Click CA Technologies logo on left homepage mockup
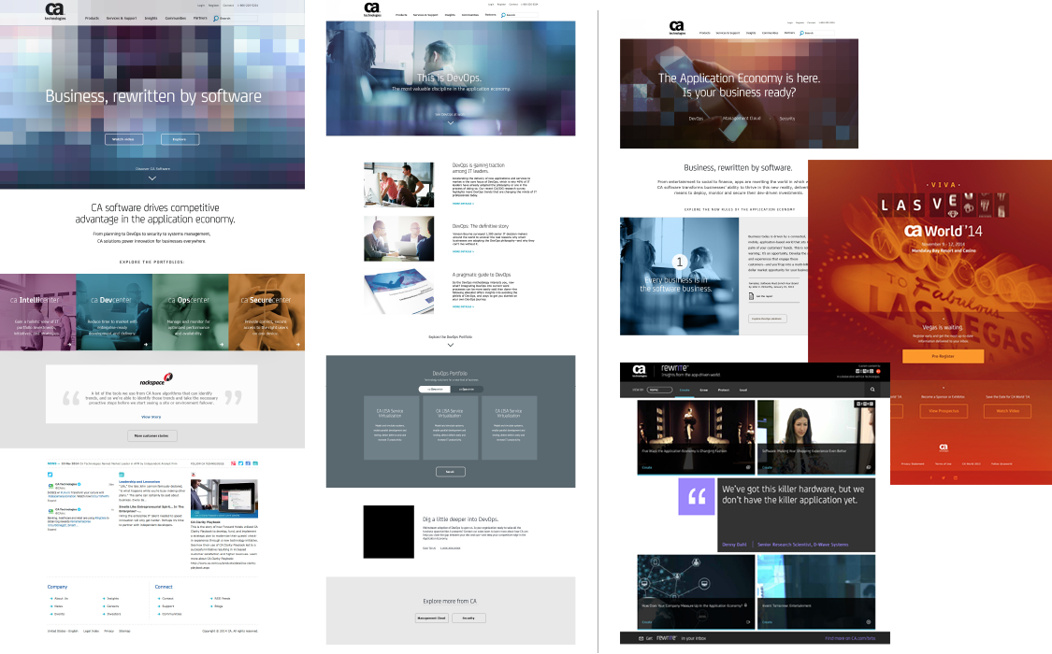 click(x=55, y=11)
